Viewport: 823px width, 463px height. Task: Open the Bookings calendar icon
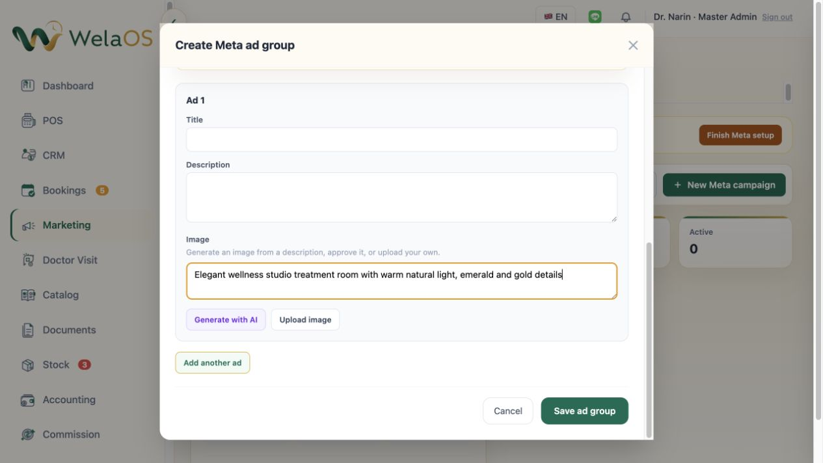coord(28,191)
